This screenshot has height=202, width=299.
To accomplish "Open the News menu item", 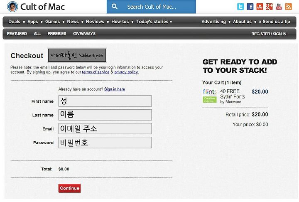I will (x=73, y=22).
